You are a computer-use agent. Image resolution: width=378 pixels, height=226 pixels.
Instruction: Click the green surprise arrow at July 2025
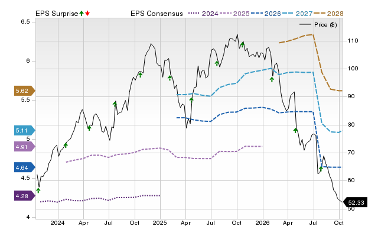pos(217,63)
